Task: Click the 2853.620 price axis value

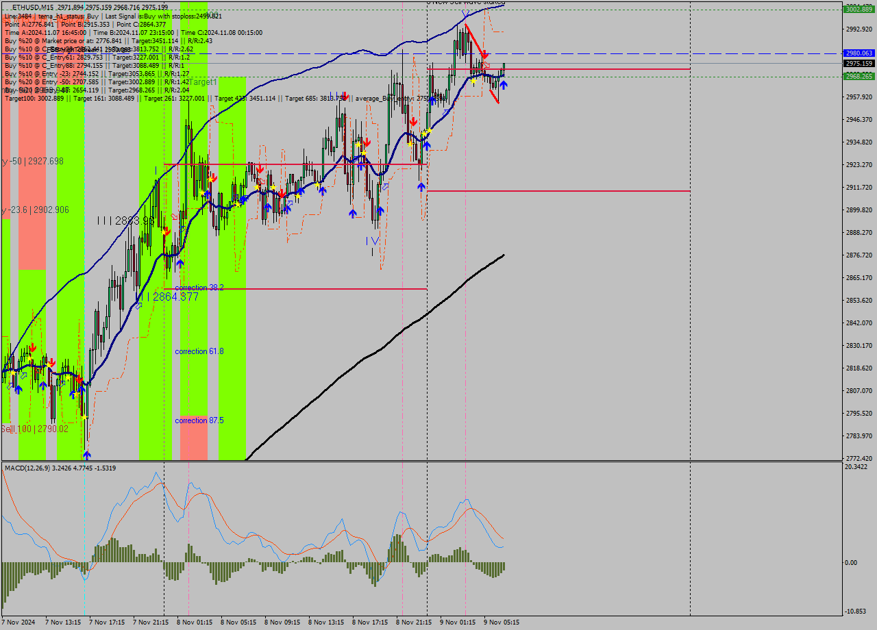Action: point(859,300)
